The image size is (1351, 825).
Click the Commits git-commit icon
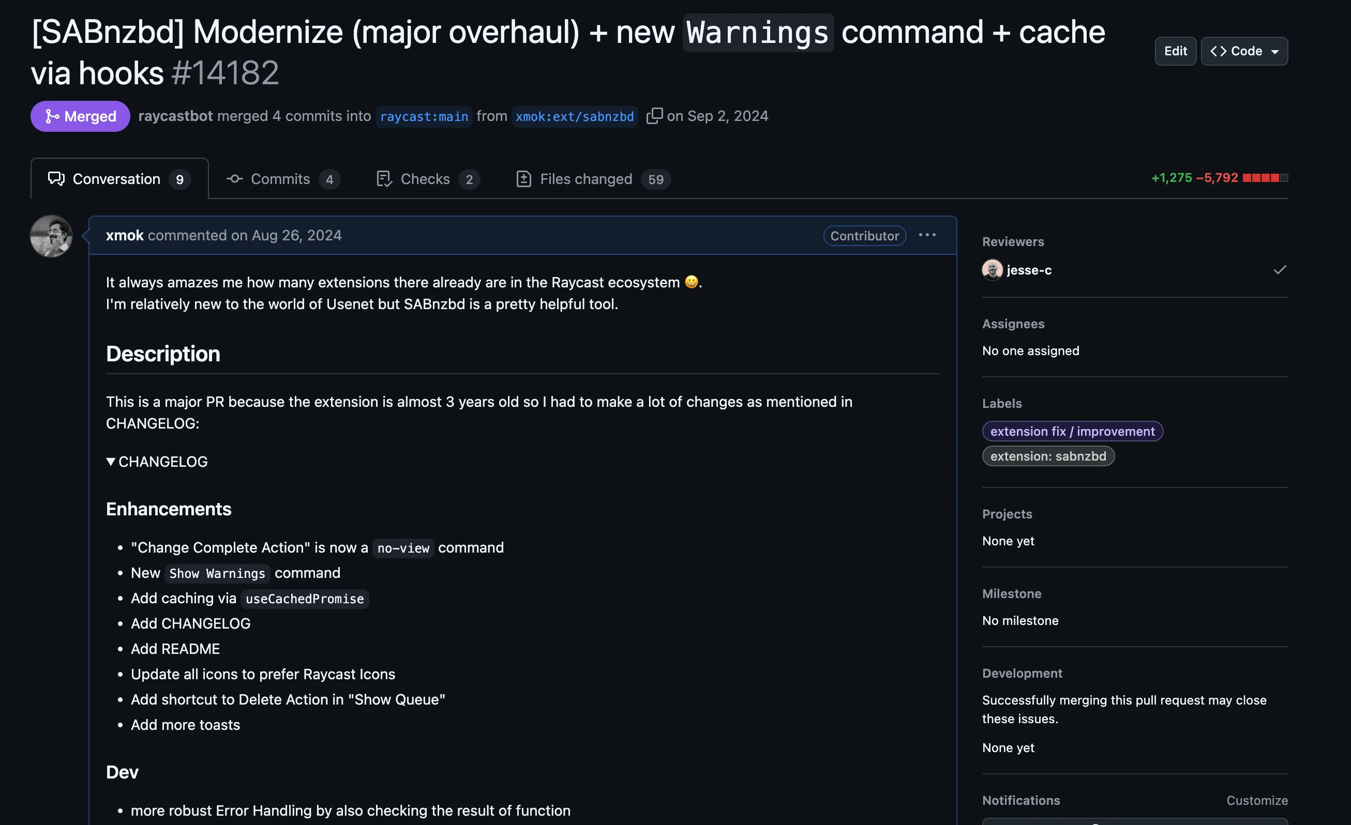click(235, 178)
